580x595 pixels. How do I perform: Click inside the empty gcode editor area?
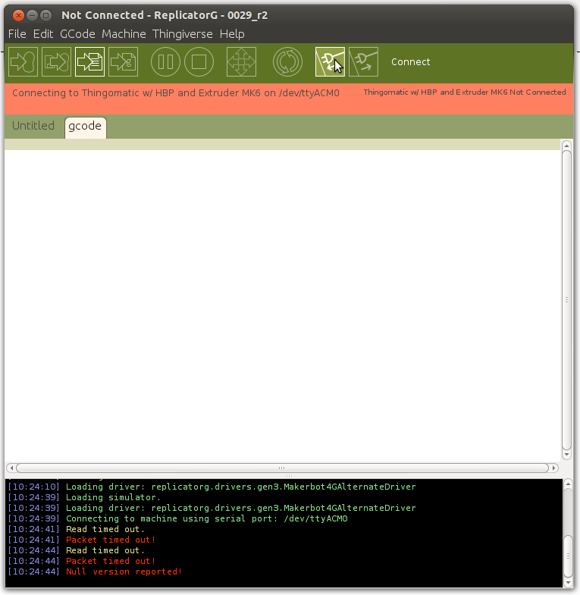(281, 303)
